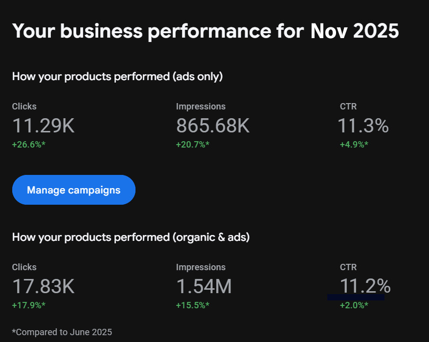Click the 11.3% CTR value

pos(363,126)
